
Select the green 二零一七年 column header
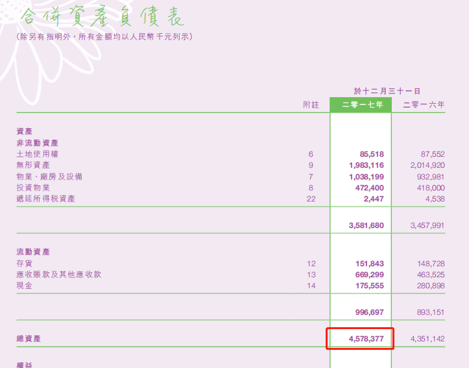[361, 104]
